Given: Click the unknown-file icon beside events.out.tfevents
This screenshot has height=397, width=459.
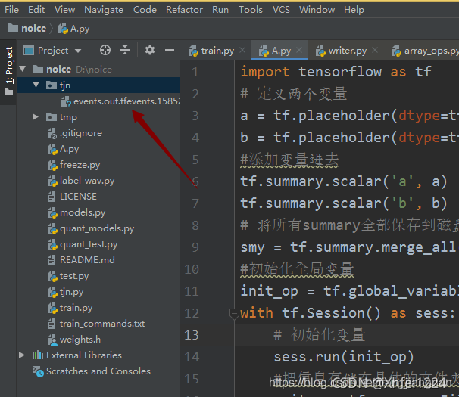Looking at the screenshot, I should (66, 101).
